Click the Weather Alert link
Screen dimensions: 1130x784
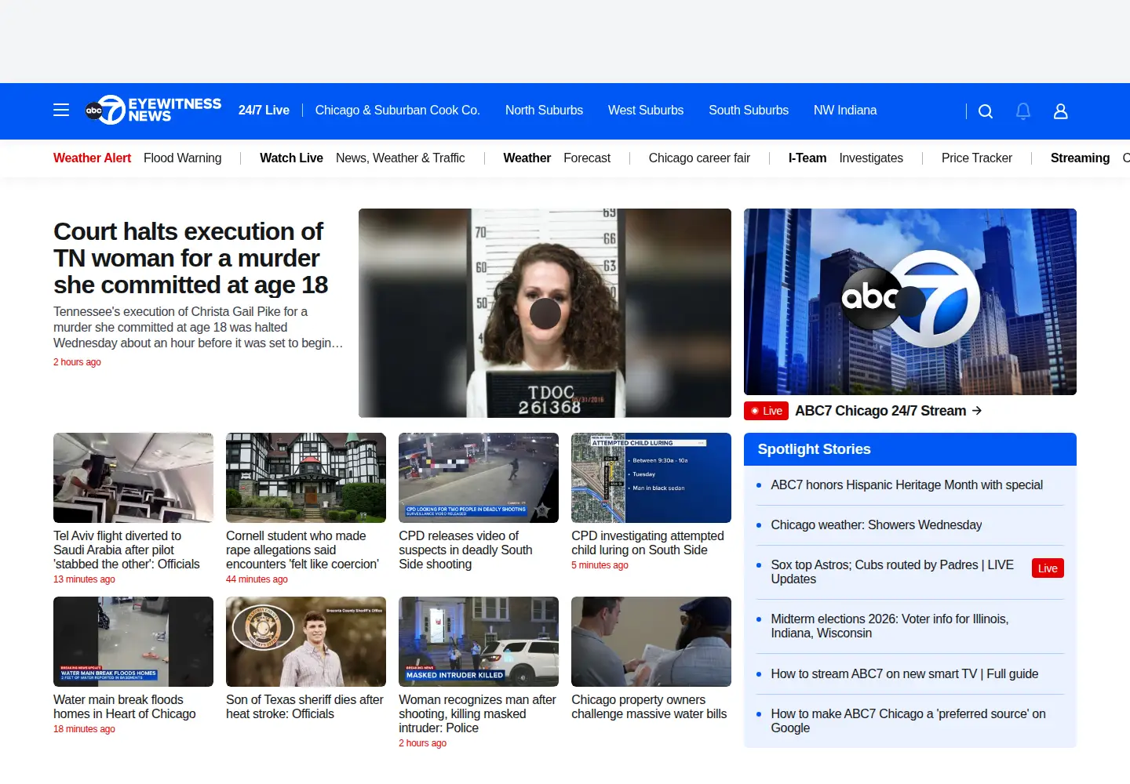(x=92, y=158)
